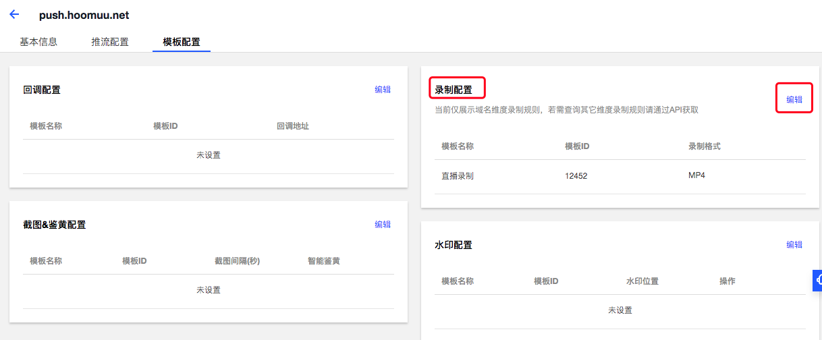Edit the 截图&鉴黄配置 section

coord(383,224)
